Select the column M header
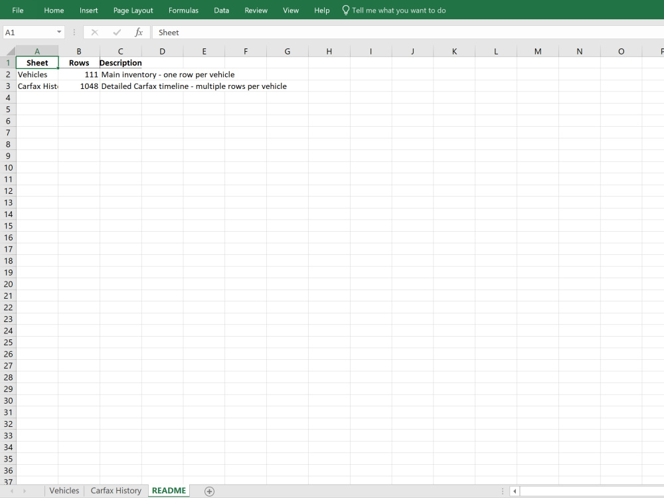664x498 pixels. point(538,51)
